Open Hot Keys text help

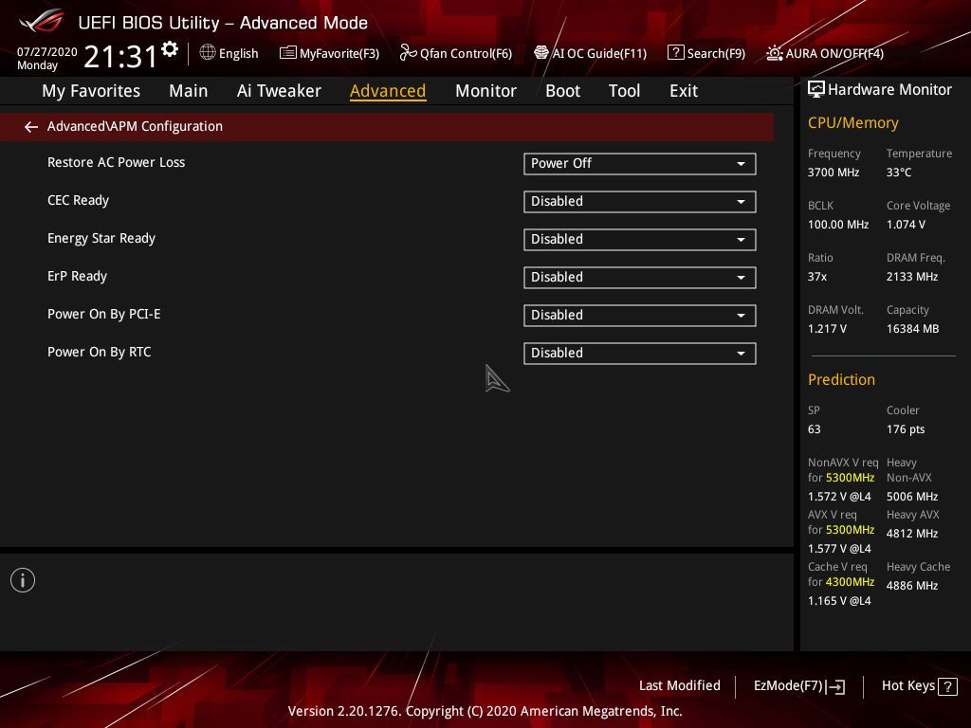(x=907, y=686)
